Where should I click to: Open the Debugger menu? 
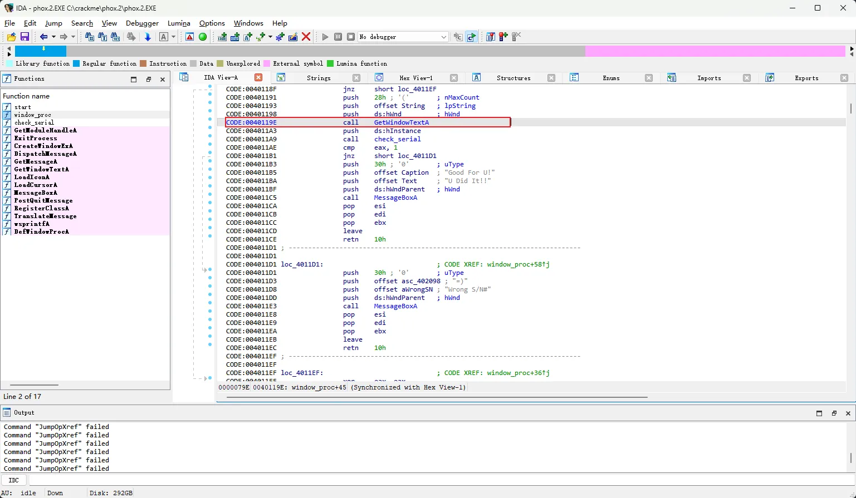(142, 23)
